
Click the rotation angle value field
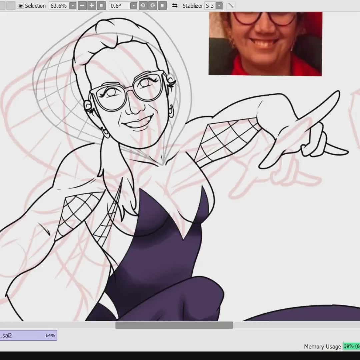click(x=119, y=6)
